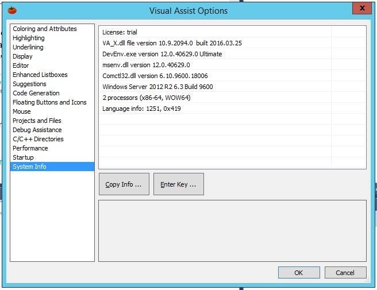This screenshot has width=377, height=290.
Task: Select the 'License: trial' row
Action: point(232,32)
